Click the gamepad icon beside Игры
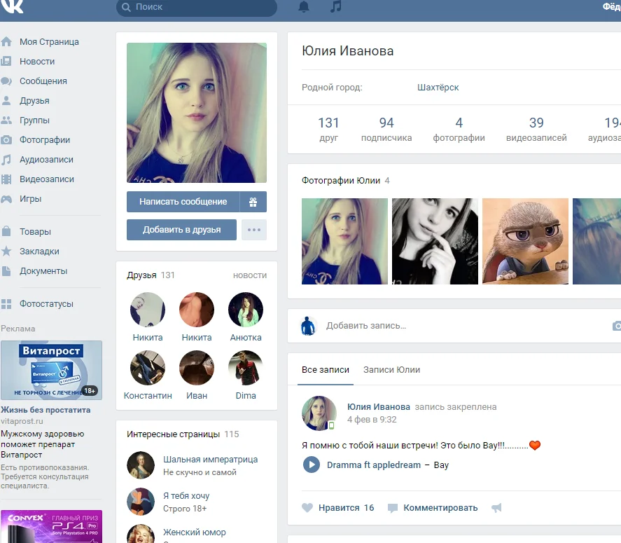Screen dimensions: 621x543 (x=6, y=198)
